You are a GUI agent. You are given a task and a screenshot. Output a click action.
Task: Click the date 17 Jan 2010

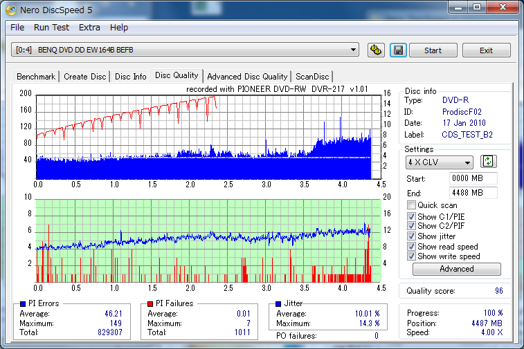pyautogui.click(x=464, y=123)
